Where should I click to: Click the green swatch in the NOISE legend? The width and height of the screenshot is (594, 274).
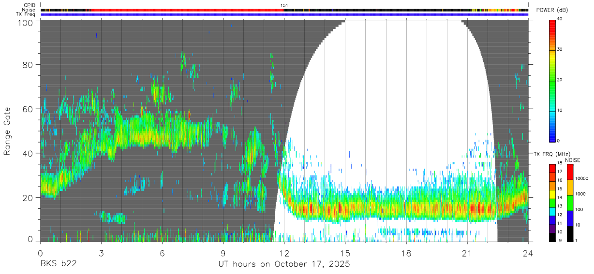point(570,202)
